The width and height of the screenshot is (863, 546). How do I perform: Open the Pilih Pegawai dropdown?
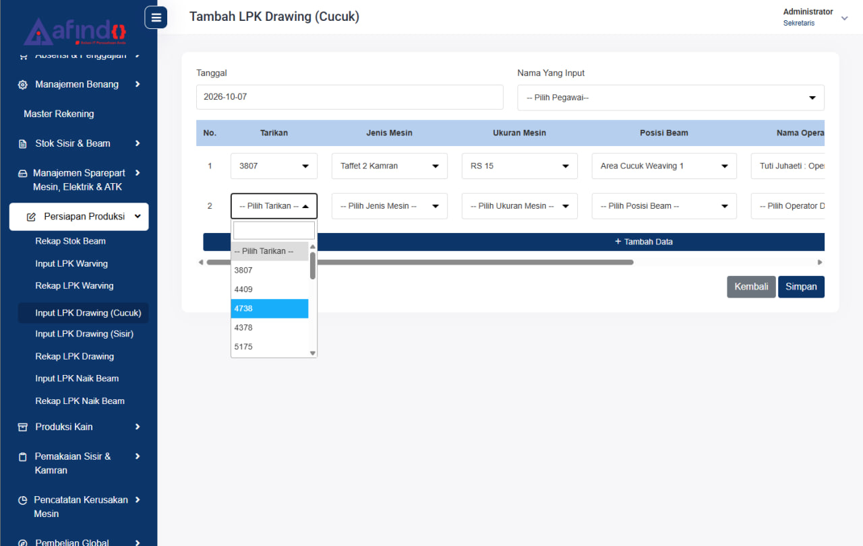[671, 98]
